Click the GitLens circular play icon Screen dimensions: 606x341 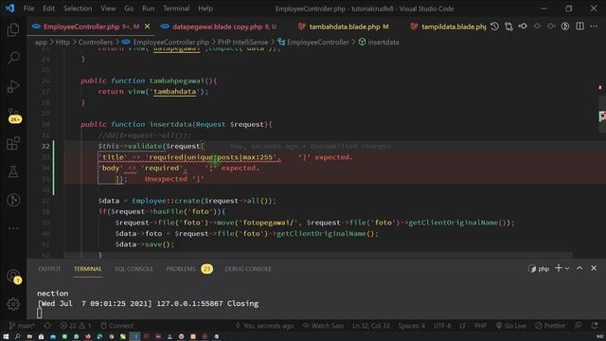pos(565,27)
